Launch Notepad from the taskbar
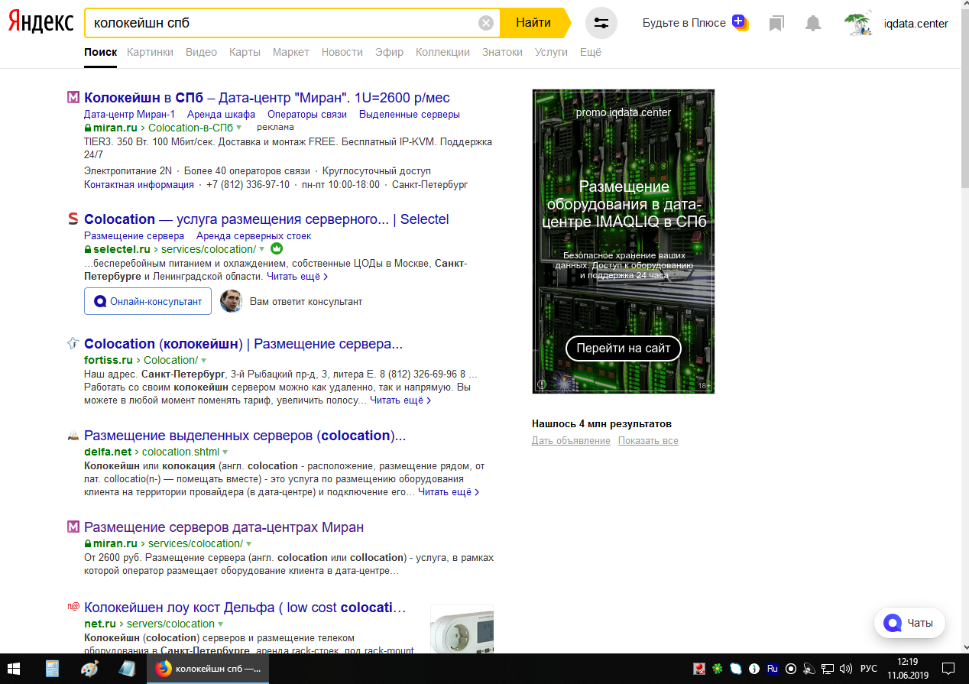The height and width of the screenshot is (684, 969). coord(127,668)
